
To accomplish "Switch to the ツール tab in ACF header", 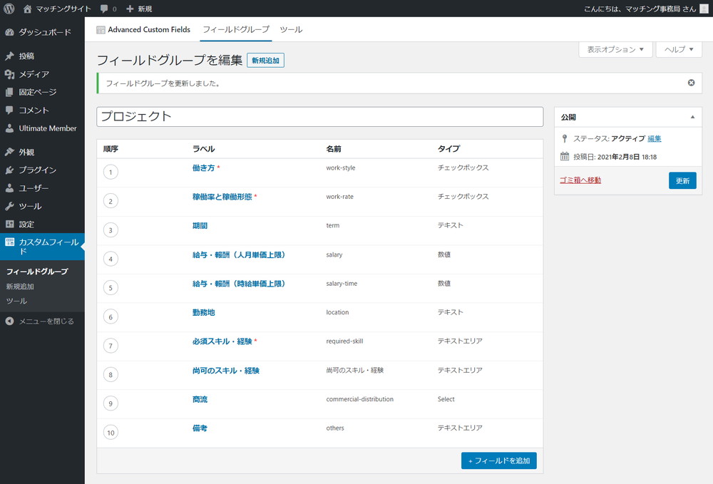I will 291,29.
